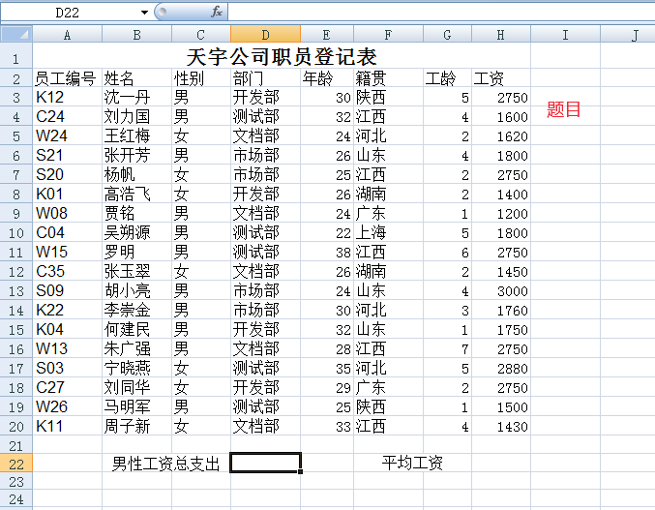This screenshot has width=655, height=510.
Task: Select column E header
Action: pos(327,34)
